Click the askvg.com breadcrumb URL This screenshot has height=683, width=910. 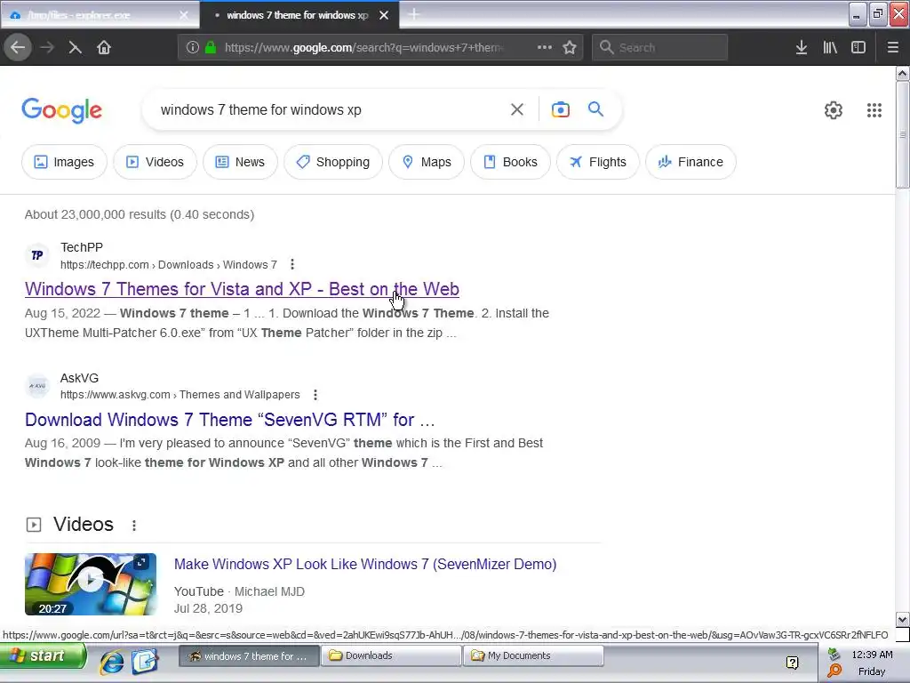(x=180, y=395)
